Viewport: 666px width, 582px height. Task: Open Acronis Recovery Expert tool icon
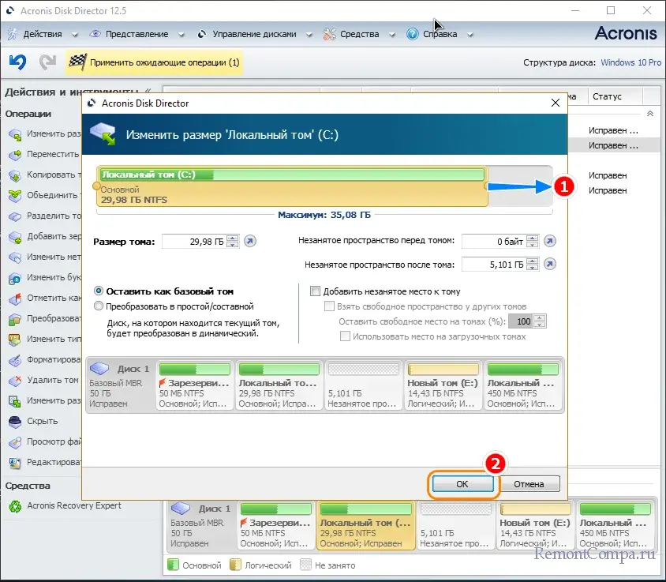pos(15,506)
